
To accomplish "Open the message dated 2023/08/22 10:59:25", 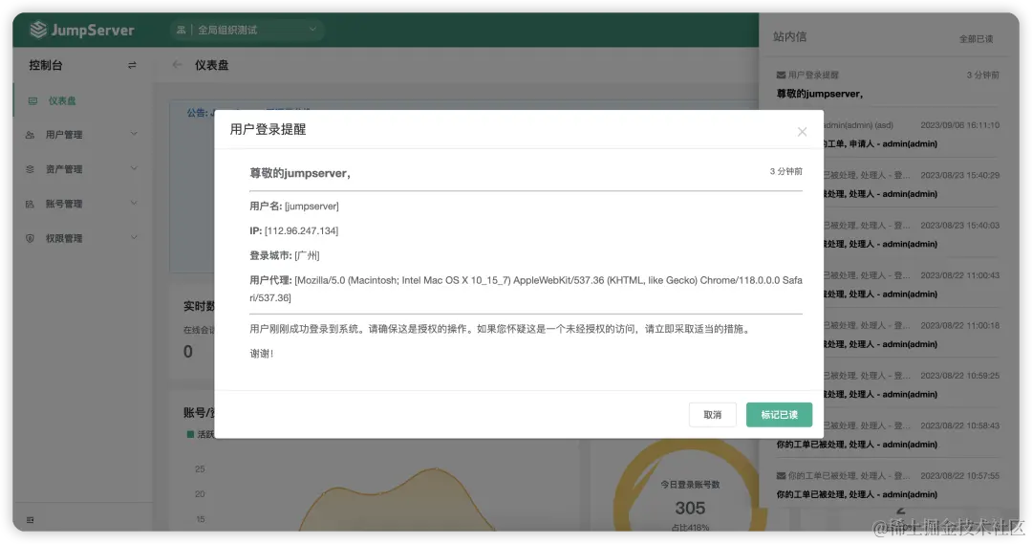I will click(x=912, y=384).
